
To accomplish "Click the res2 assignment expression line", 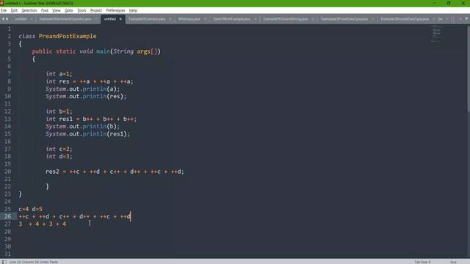I will coord(115,172).
